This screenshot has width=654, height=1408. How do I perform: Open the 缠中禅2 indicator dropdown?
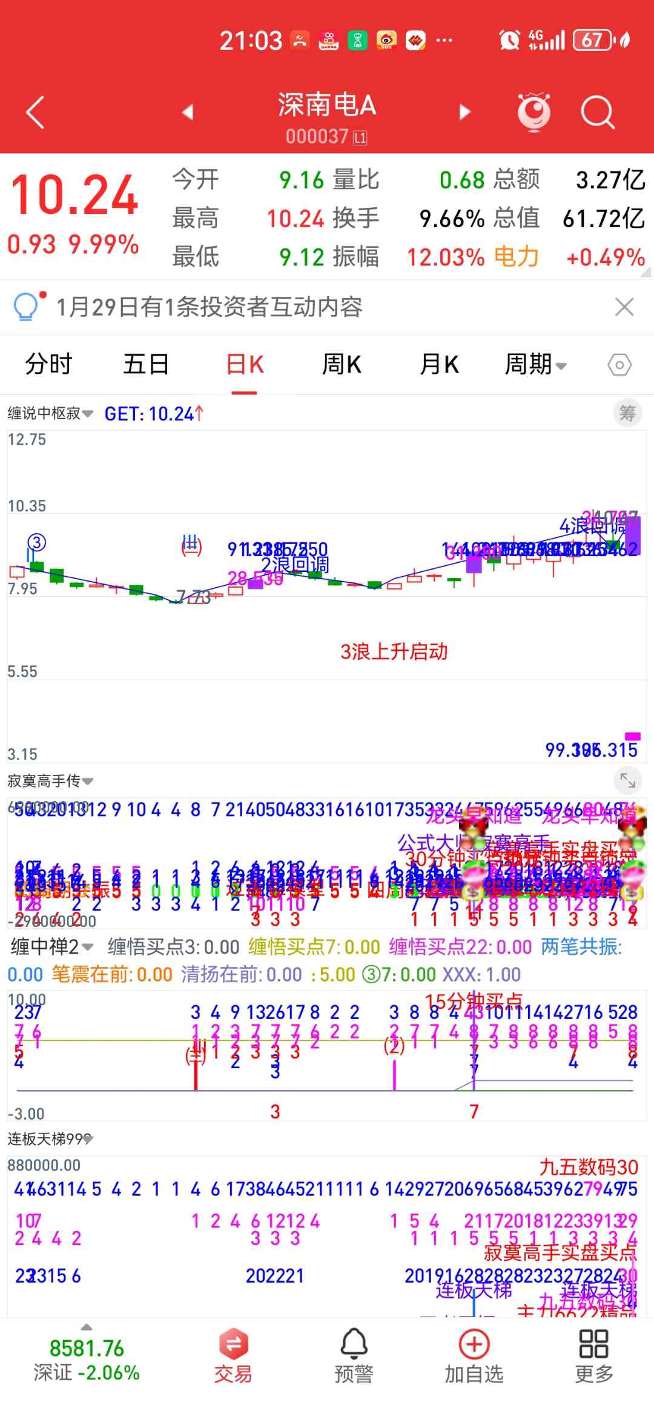[51, 946]
